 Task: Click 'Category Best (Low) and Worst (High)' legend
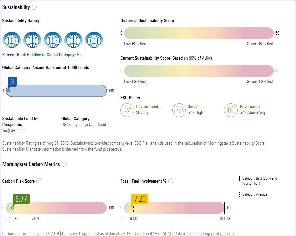[259, 181]
